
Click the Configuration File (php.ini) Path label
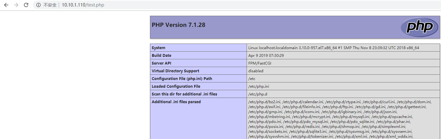click(182, 79)
